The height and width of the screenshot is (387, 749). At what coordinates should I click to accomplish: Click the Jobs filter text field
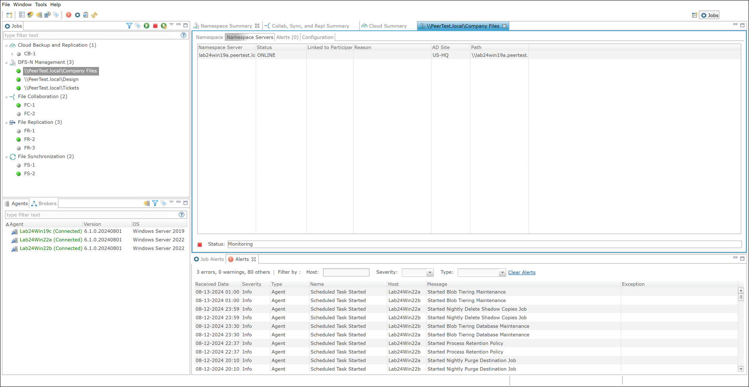(x=92, y=35)
